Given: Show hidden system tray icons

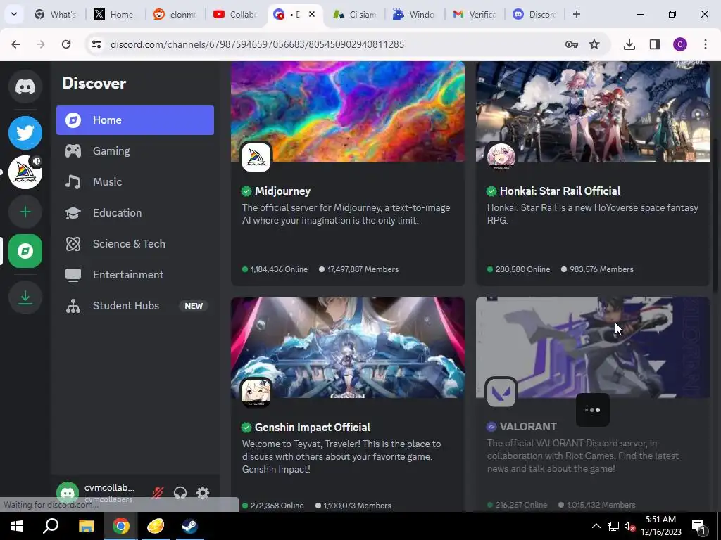Looking at the screenshot, I should pos(596,526).
